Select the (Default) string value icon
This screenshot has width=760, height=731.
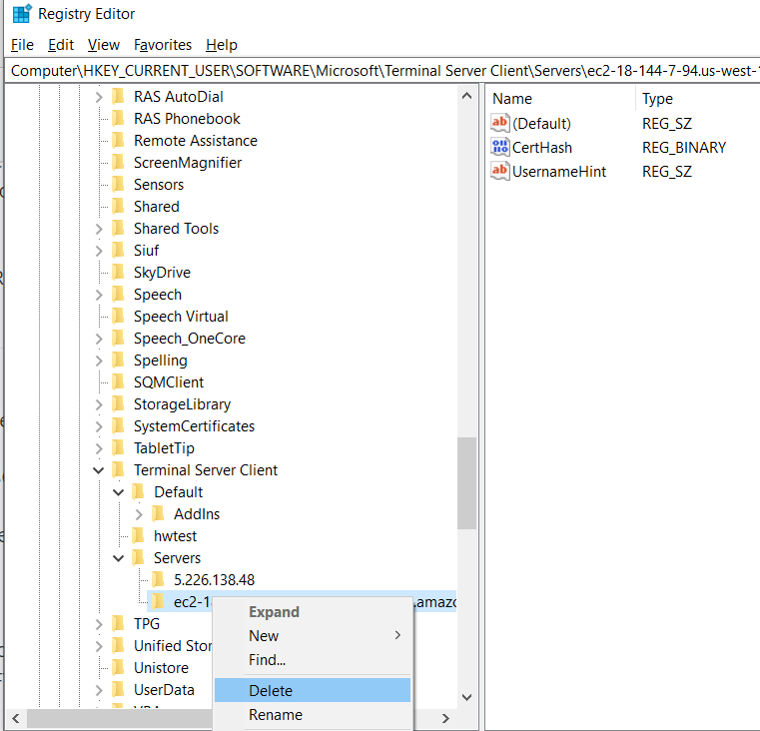pyautogui.click(x=499, y=123)
